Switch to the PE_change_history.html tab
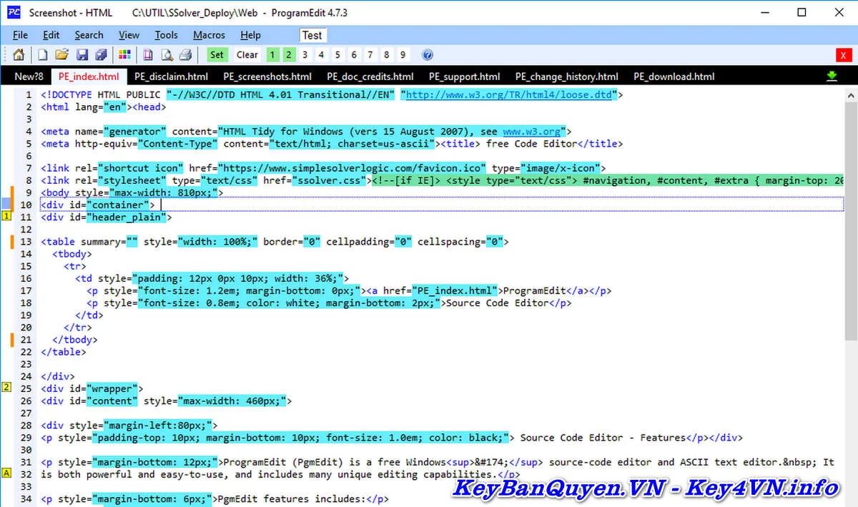This screenshot has height=507, width=858. (x=566, y=77)
